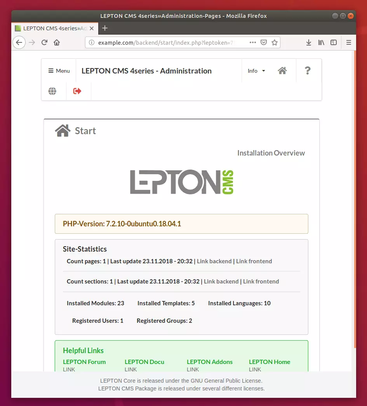Close the LEPTON CMS 4series tab
This screenshot has height=406, width=367.
pos(92,28)
